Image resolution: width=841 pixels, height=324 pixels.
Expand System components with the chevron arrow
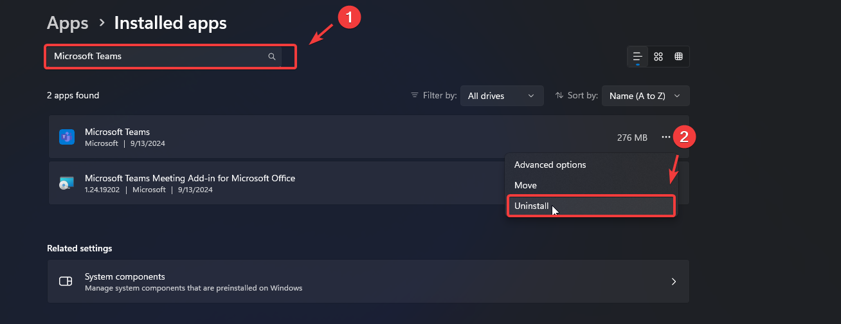(x=674, y=282)
